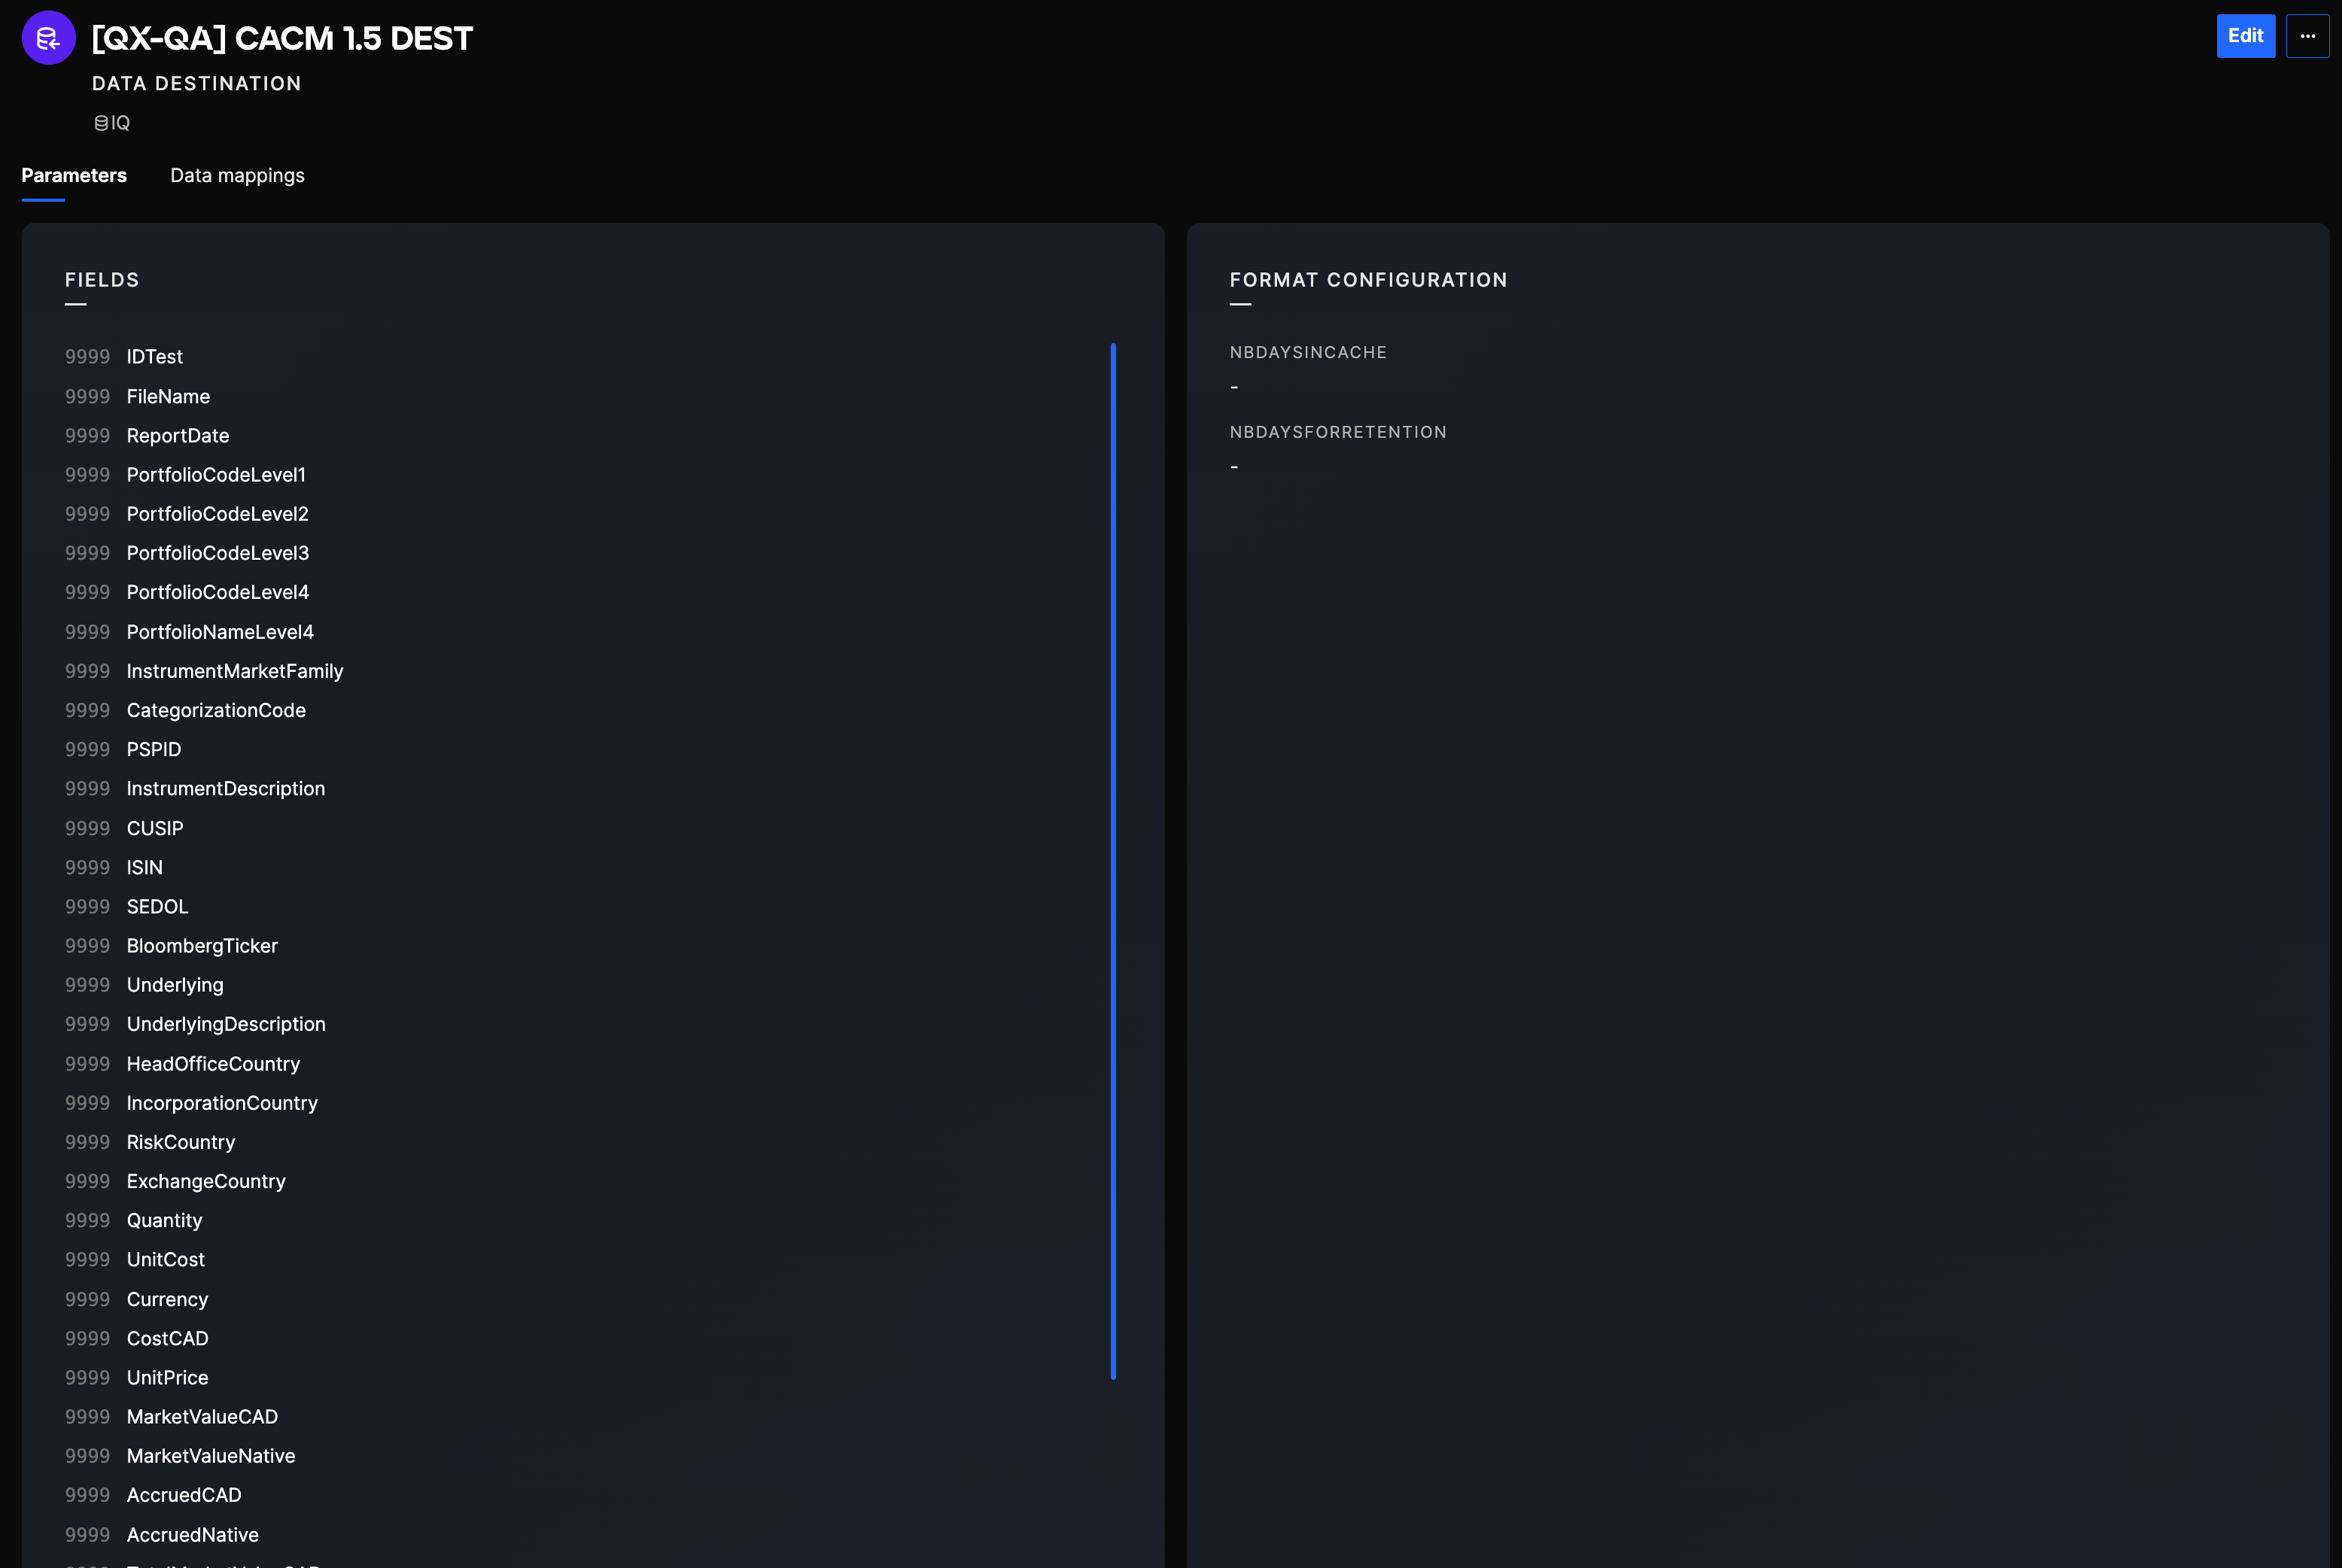2342x1568 pixels.
Task: Select the InstrumentMarketFamily field
Action: coord(234,671)
